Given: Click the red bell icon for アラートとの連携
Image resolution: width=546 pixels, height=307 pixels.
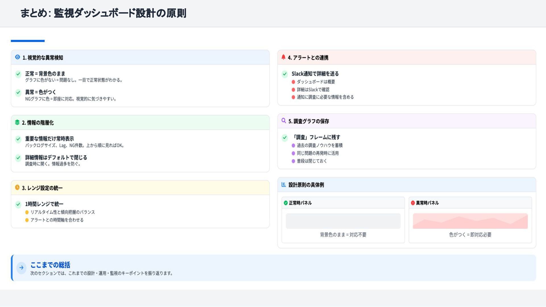Looking at the screenshot, I should (284, 57).
